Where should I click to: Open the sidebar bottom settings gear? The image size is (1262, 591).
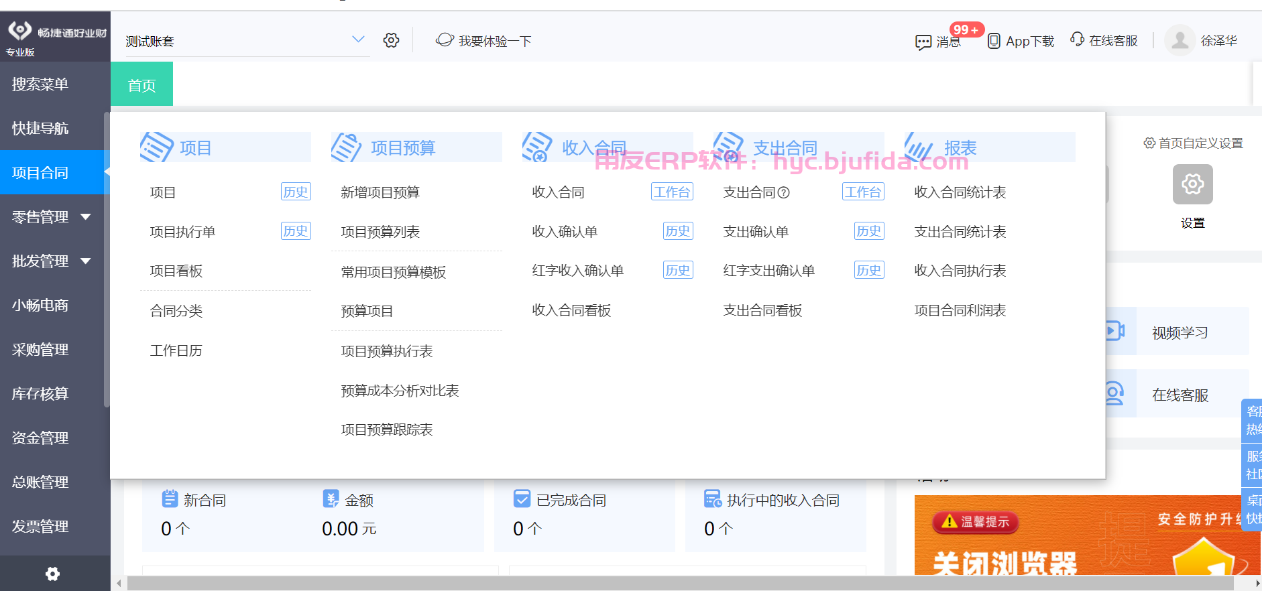click(52, 574)
